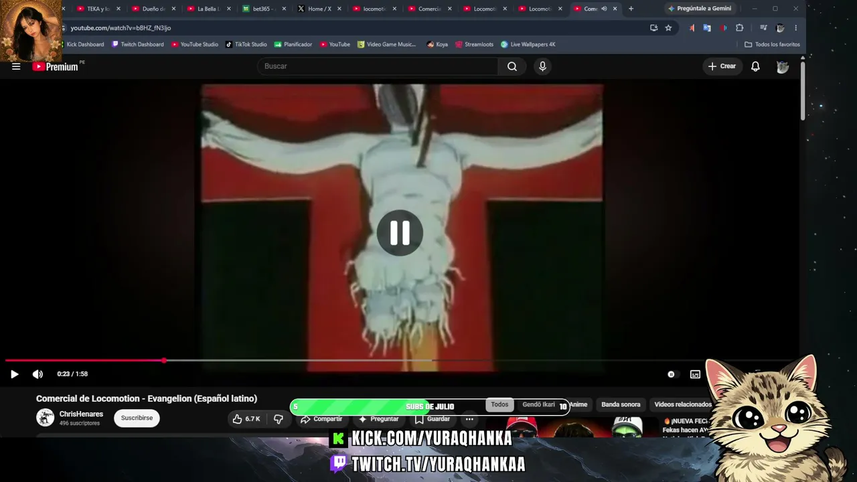Screen dimensions: 857x482
Task: Start voice search with the microphone
Action: [542, 66]
